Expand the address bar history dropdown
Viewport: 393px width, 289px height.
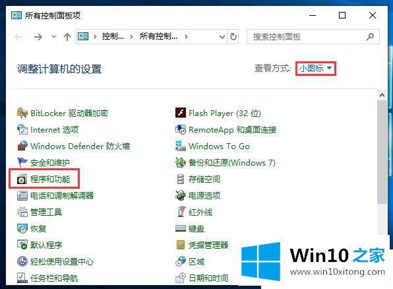tap(222, 37)
